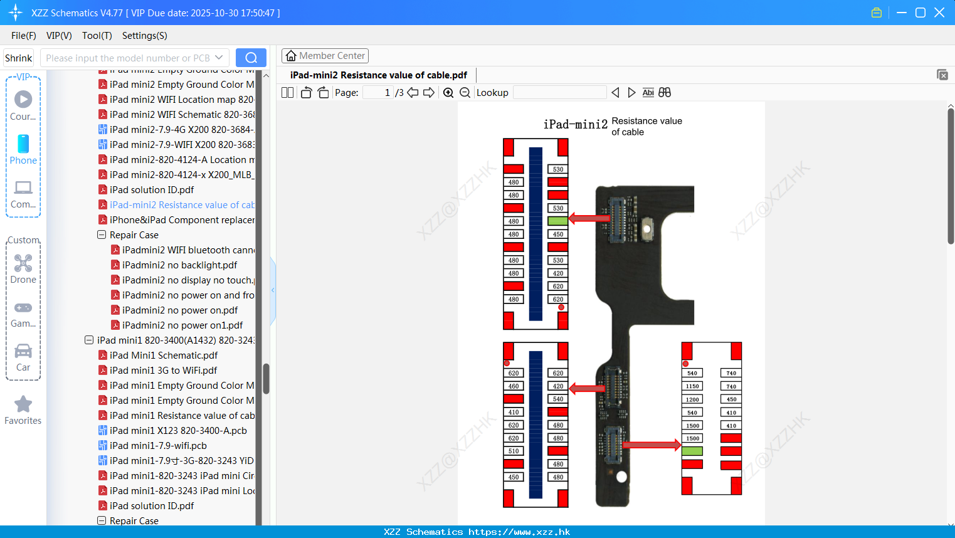The height and width of the screenshot is (538, 955).
Task: Open iPadmini2 no power on1.pdf
Action: coord(177,325)
